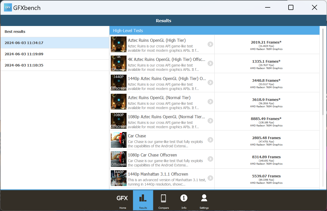The image size is (327, 211).
Task: Click the Car Chase thumbnail
Action: (x=119, y=140)
